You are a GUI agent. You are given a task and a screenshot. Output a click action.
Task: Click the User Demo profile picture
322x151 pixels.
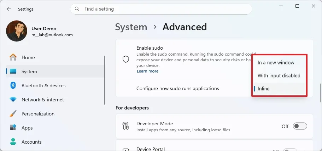coord(17,31)
